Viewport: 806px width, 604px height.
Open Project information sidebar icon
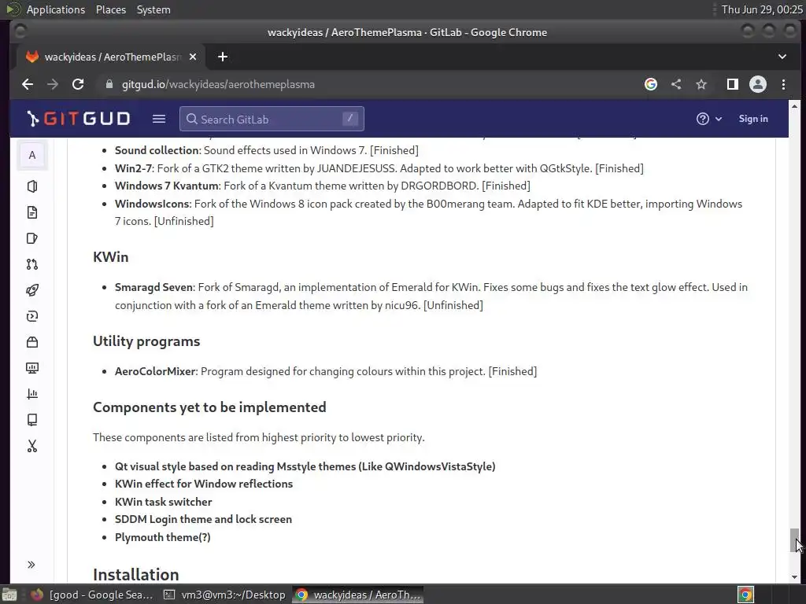click(31, 186)
